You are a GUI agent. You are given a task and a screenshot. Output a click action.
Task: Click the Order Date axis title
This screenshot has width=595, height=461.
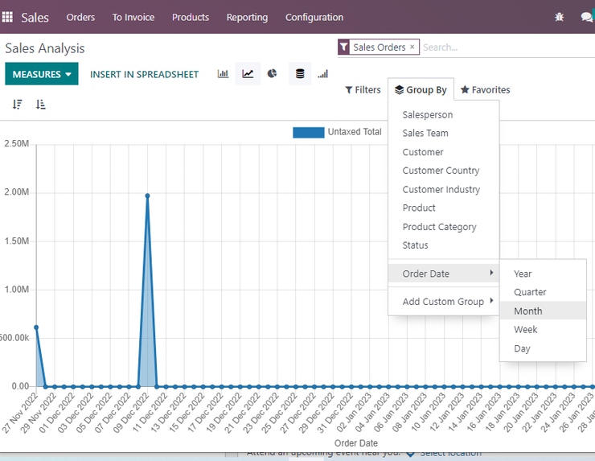pos(356,443)
